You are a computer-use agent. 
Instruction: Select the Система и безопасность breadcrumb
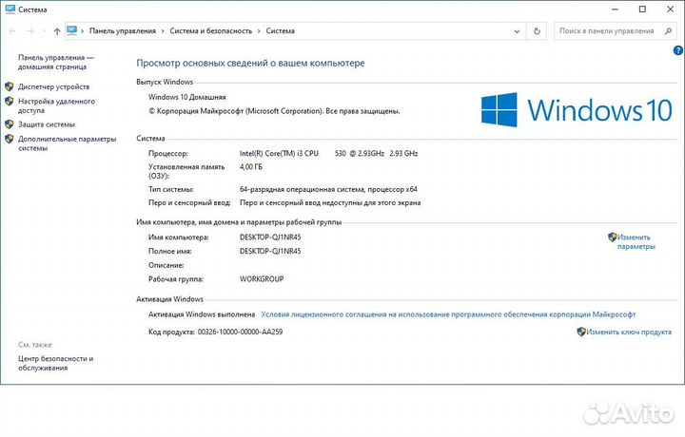coord(210,30)
